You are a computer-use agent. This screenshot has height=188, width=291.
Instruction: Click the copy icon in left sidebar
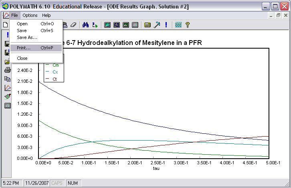click(x=7, y=79)
